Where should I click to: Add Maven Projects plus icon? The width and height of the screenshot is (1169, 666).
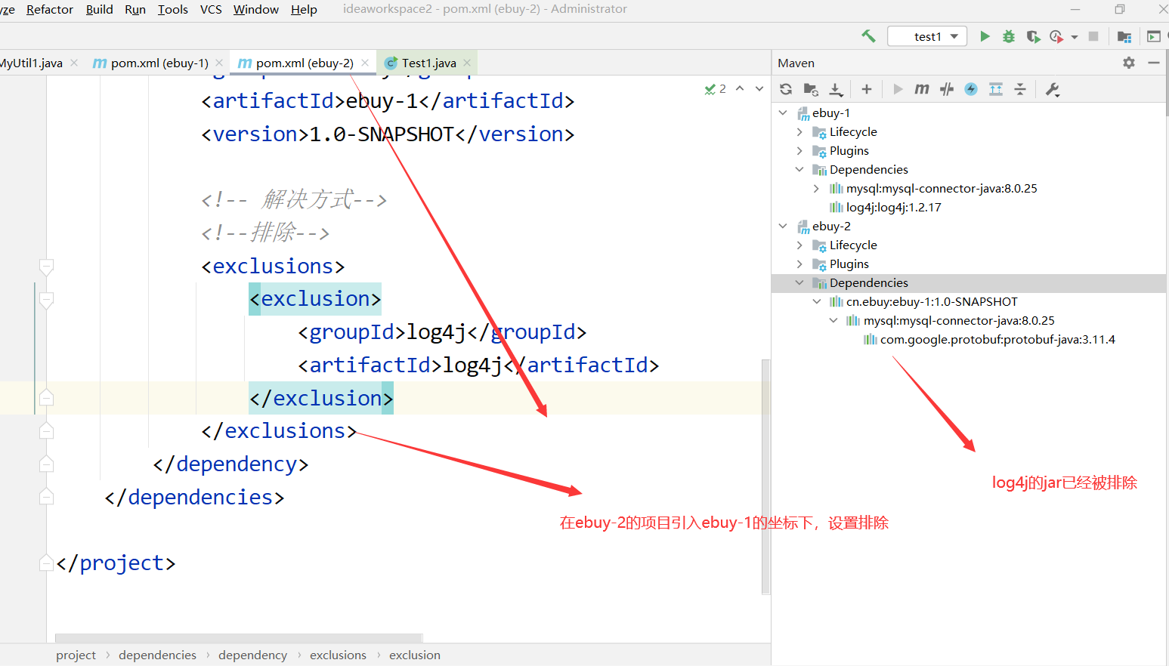[x=867, y=89]
